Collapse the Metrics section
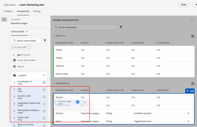 pos(54,36)
